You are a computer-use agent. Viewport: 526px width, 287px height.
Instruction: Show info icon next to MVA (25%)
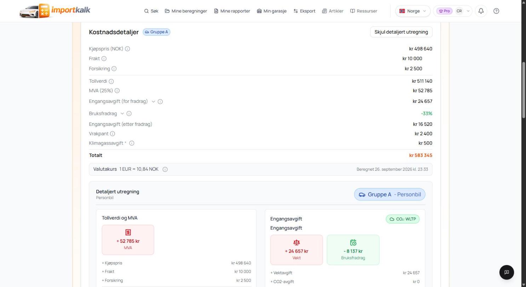pos(117,91)
